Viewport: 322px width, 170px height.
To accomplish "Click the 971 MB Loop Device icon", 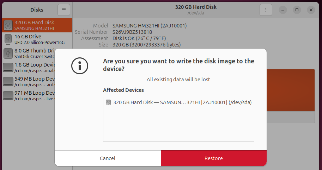I will click(8, 95).
